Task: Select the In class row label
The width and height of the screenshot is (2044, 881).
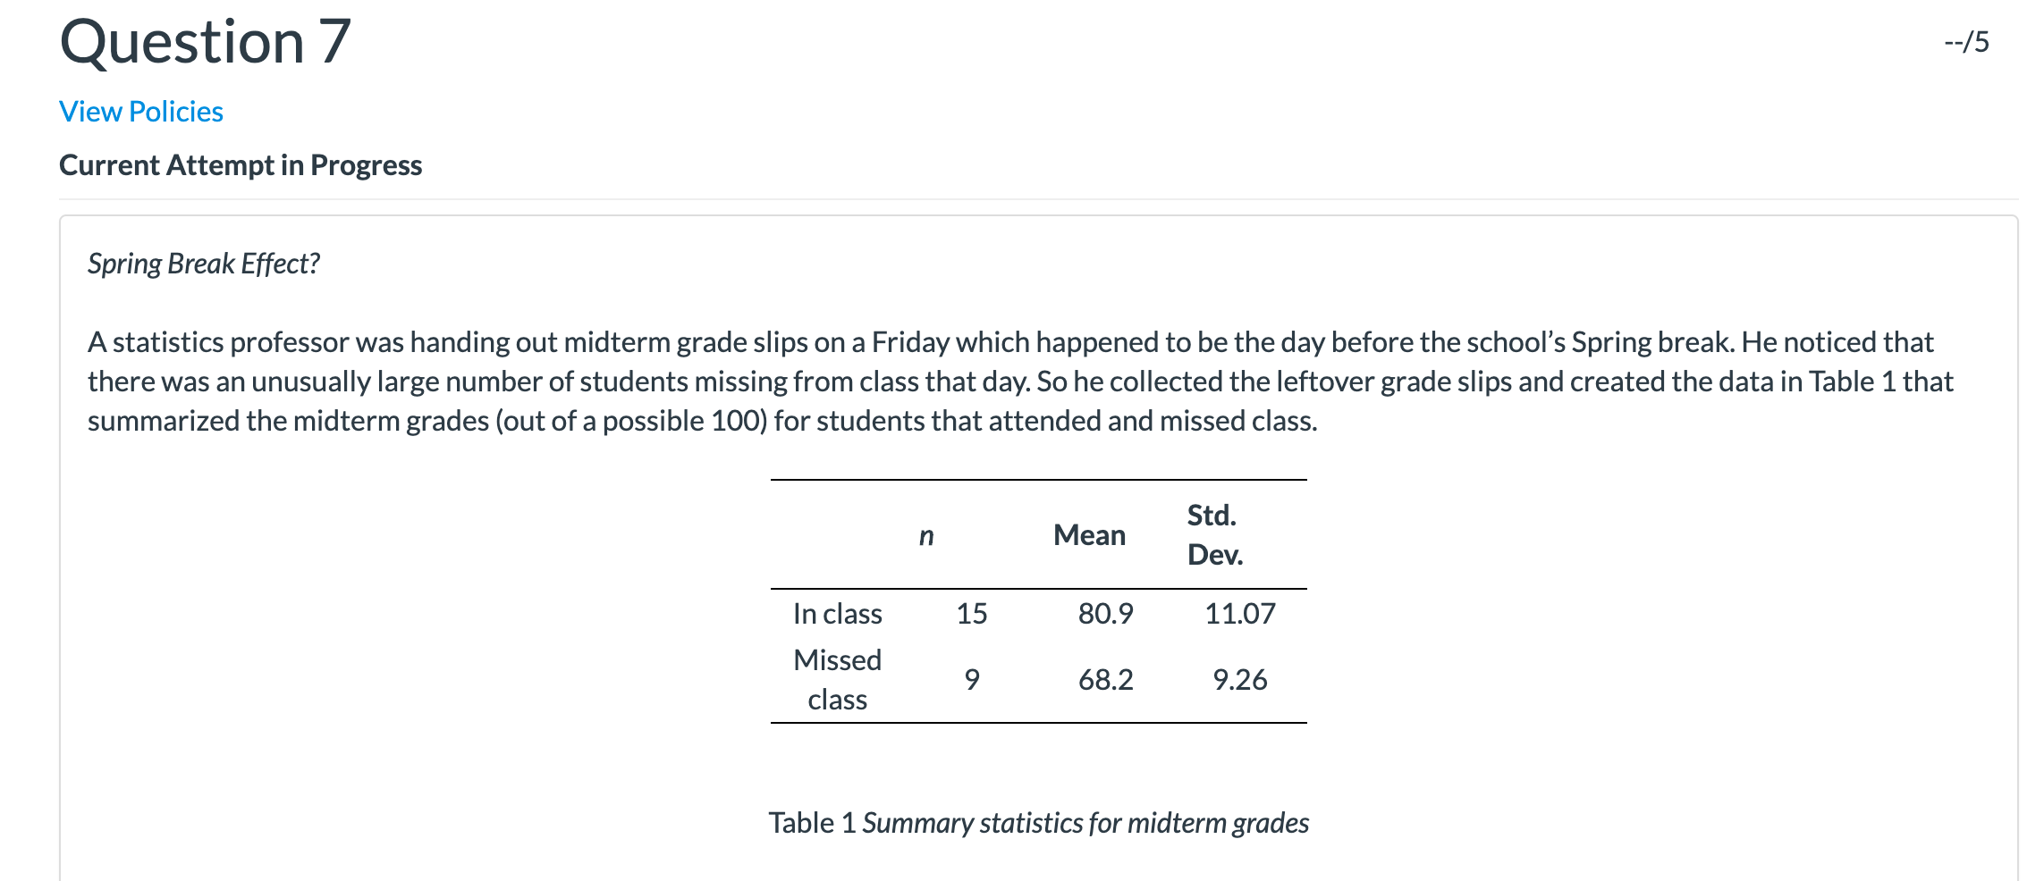Action: (x=837, y=614)
